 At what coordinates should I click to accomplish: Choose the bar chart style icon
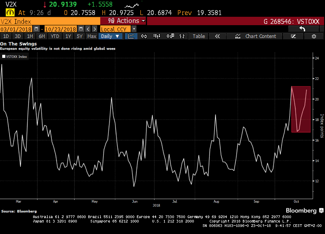coord(157,36)
